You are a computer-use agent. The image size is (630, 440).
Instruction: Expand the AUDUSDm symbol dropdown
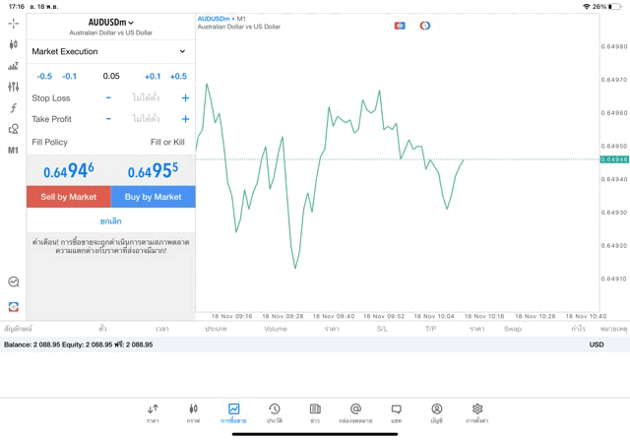pos(110,23)
